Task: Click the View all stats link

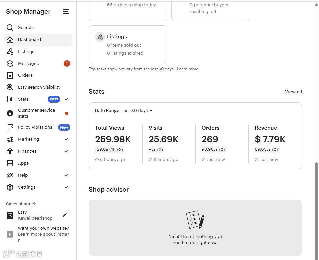Action: pos(293,92)
